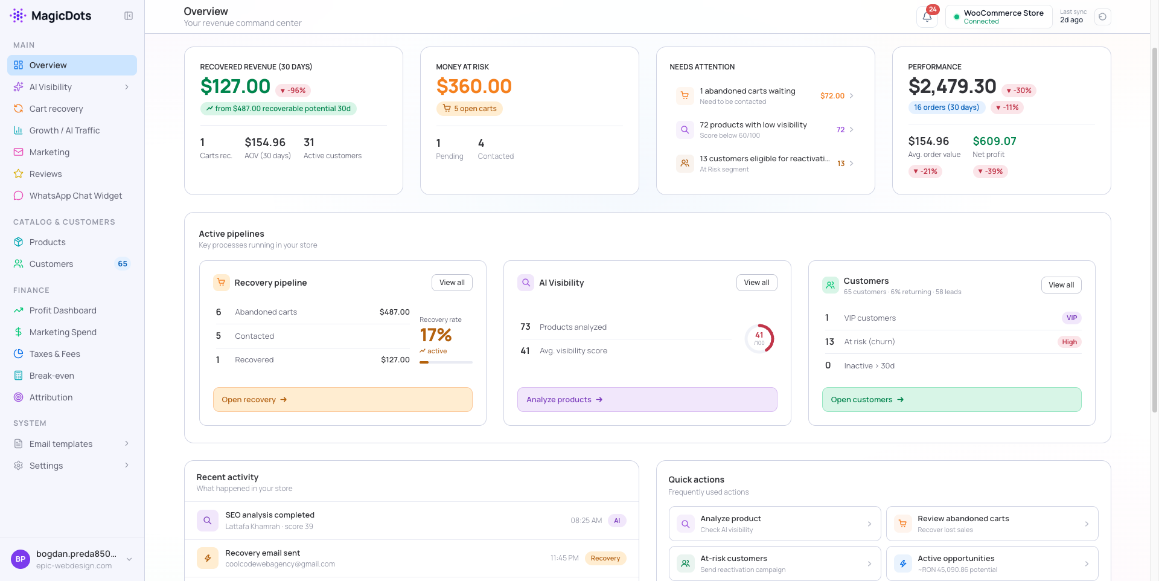1159x581 pixels.
Task: Expand the AI Visibility submenu chevron
Action: [127, 87]
